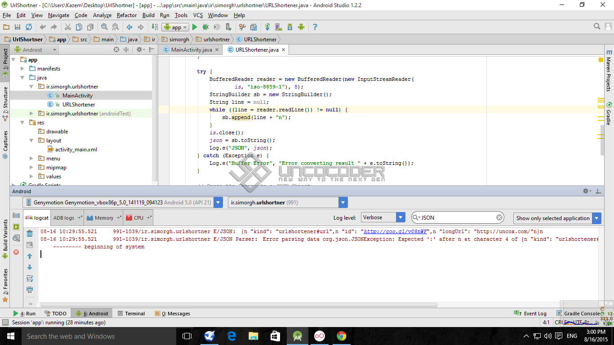Screen dimensions: 614x345
Task: Navigate back with blue left arrow
Action: (129, 27)
